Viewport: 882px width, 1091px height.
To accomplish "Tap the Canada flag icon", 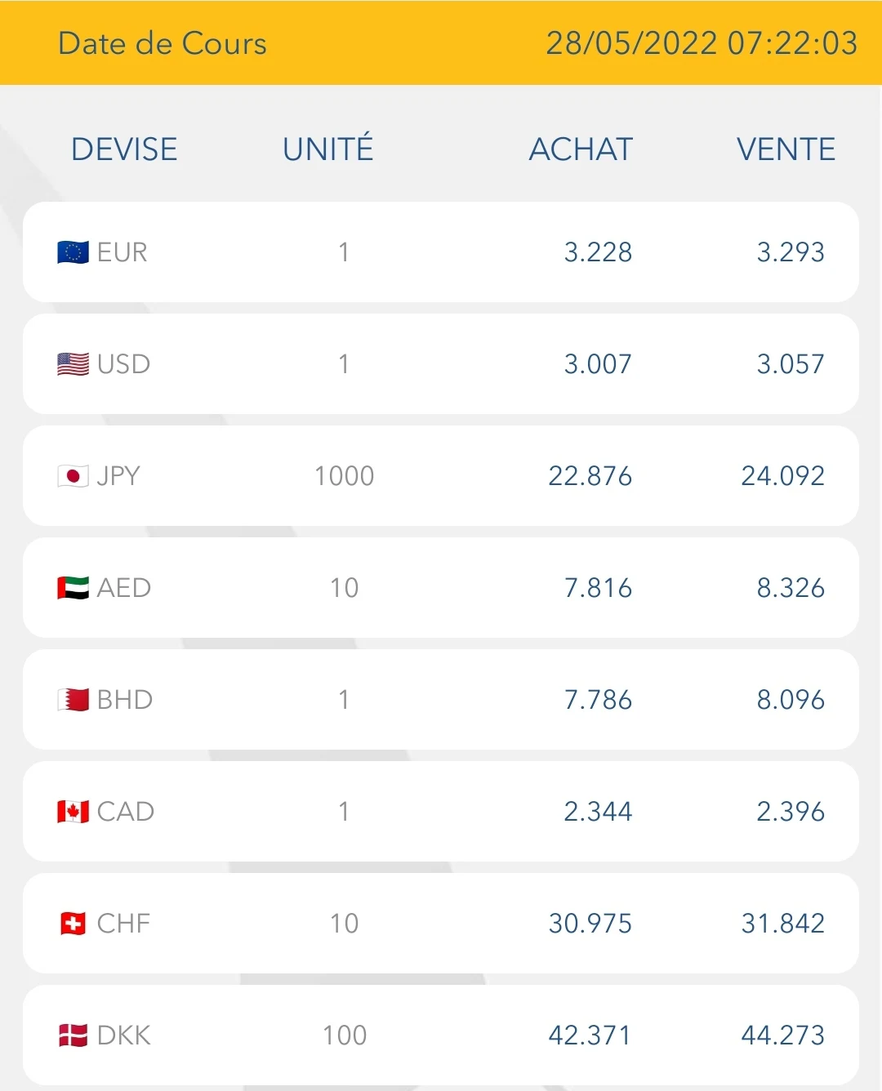I will point(73,812).
